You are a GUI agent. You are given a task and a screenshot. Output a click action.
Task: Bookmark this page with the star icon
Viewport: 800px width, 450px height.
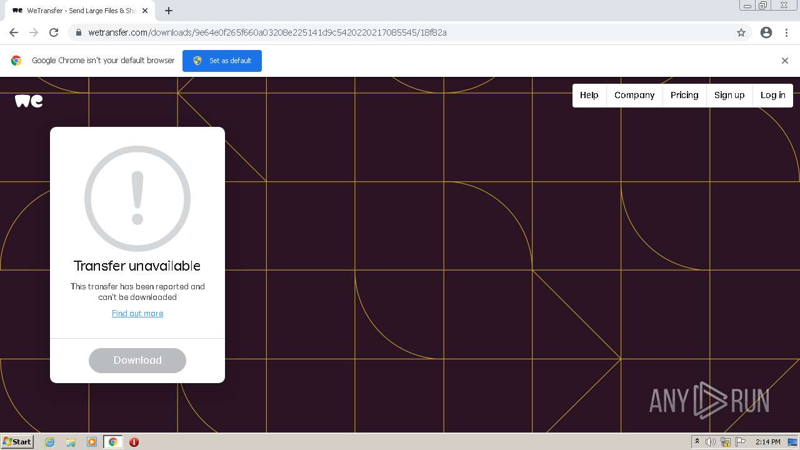point(741,32)
